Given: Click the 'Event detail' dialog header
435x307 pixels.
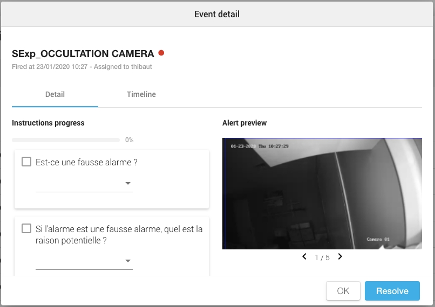Looking at the screenshot, I should point(217,14).
